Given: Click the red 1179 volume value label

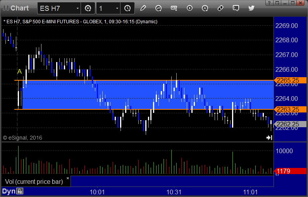Looking at the screenshot, I should pos(290,171).
